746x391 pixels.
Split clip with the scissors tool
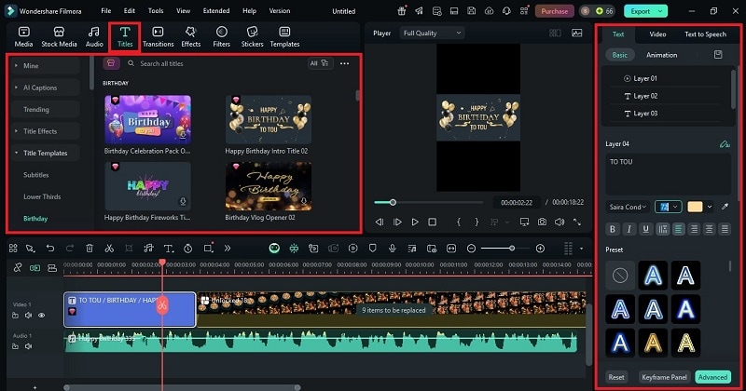109,248
